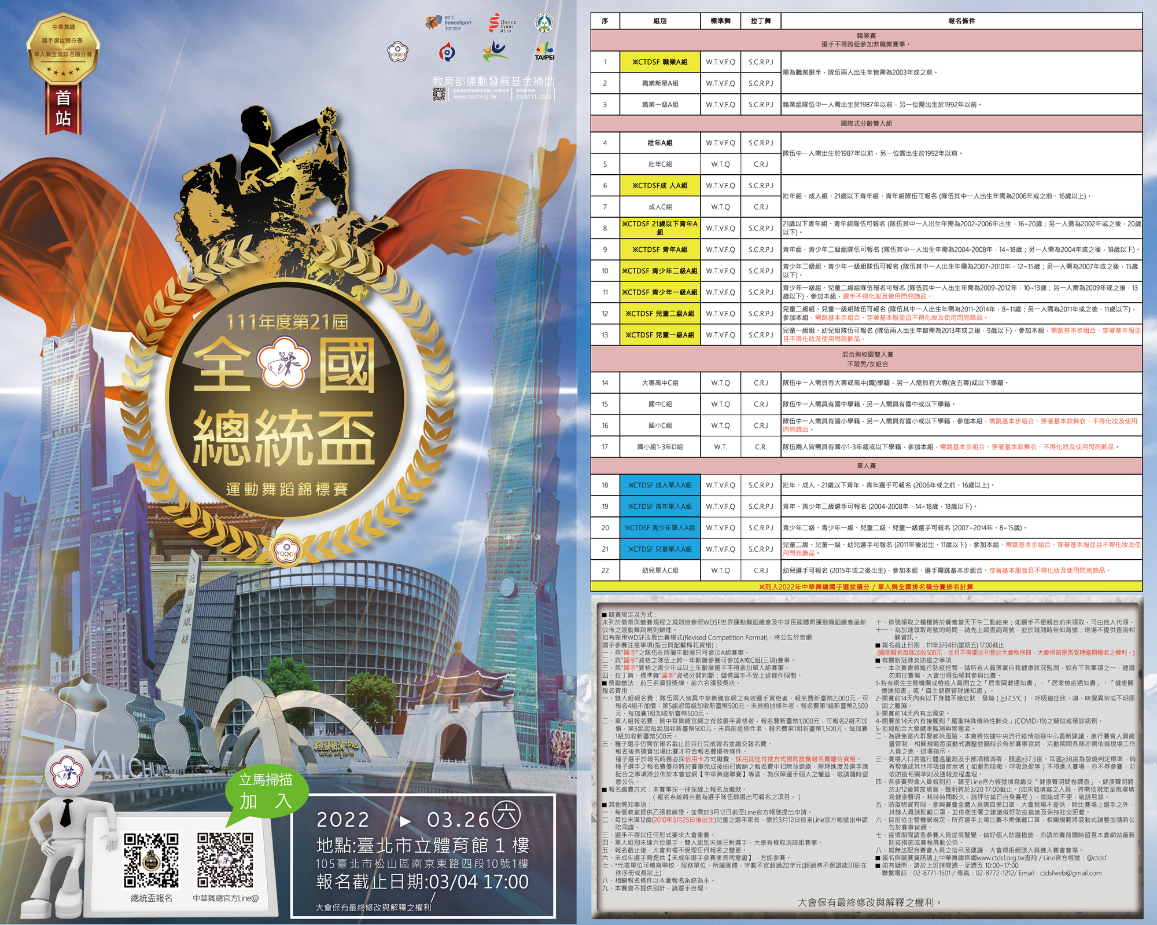The height and width of the screenshot is (925, 1157).
Task: Click the ※CTDSF 青年A組 cell
Action: tap(660, 249)
